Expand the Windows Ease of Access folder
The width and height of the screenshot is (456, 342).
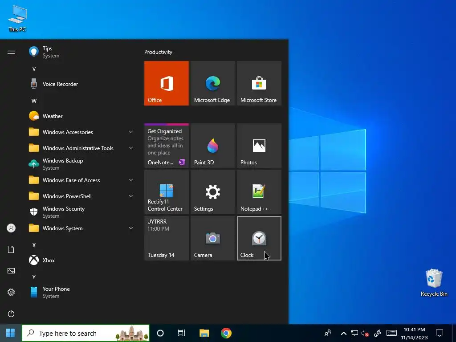point(81,180)
